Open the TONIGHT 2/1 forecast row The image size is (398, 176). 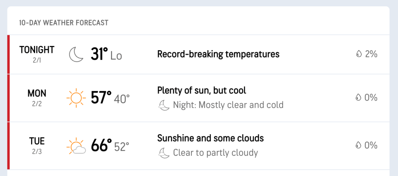pos(37,54)
